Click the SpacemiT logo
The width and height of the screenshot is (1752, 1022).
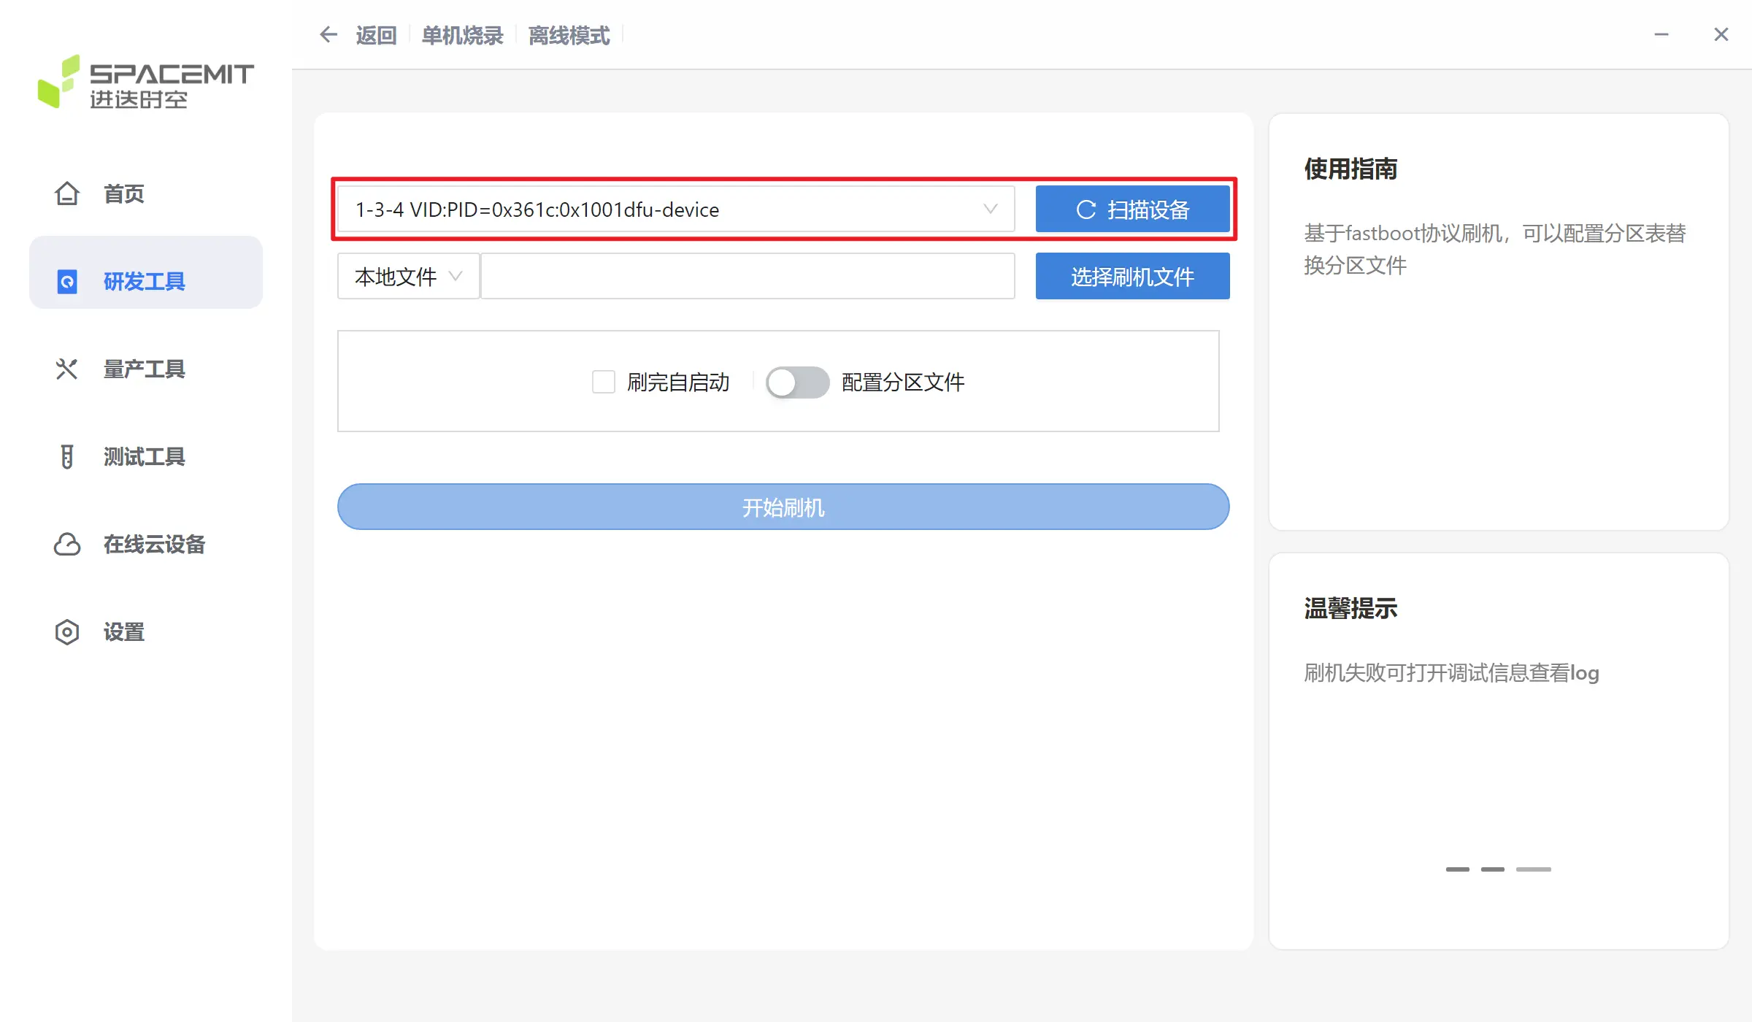pyautogui.click(x=145, y=82)
